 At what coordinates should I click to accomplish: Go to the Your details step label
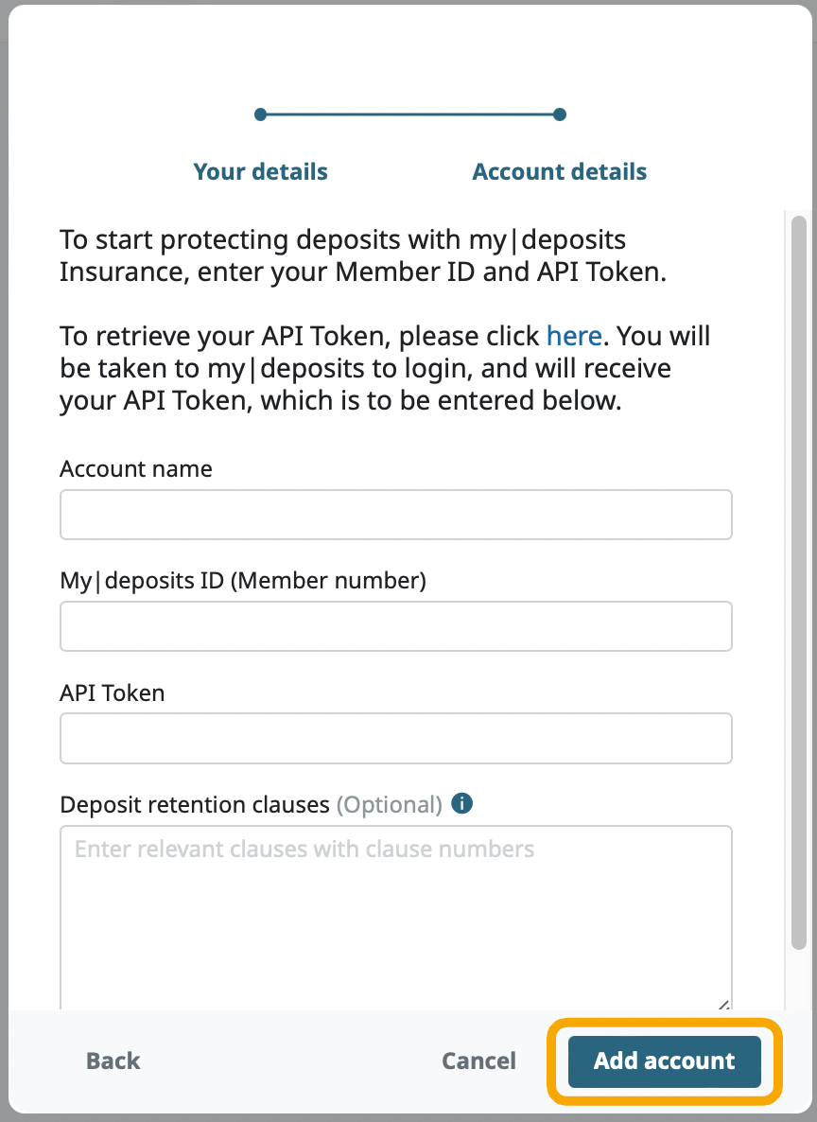coord(260,172)
